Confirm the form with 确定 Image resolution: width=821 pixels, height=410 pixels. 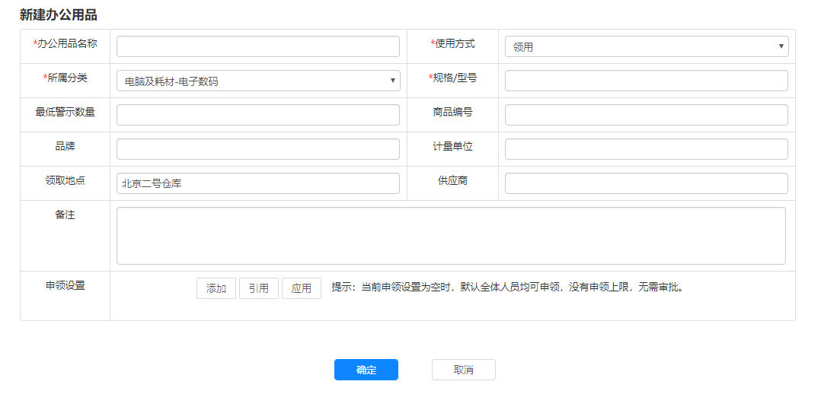pos(366,370)
